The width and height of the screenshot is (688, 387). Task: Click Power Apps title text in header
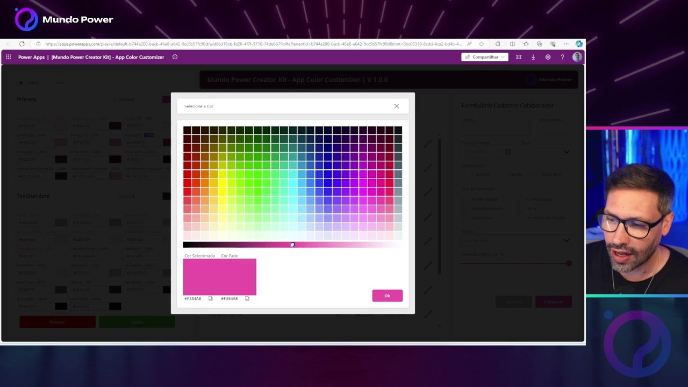click(x=31, y=57)
